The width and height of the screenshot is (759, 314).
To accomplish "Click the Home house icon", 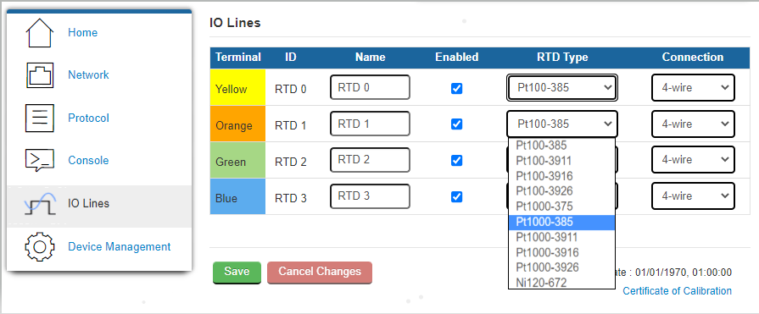I will [39, 33].
